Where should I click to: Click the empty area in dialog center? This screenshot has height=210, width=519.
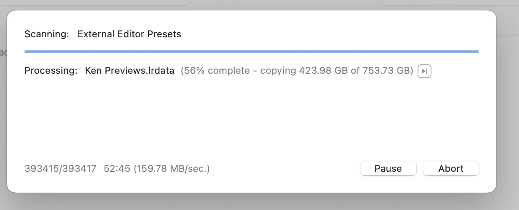[x=251, y=117]
